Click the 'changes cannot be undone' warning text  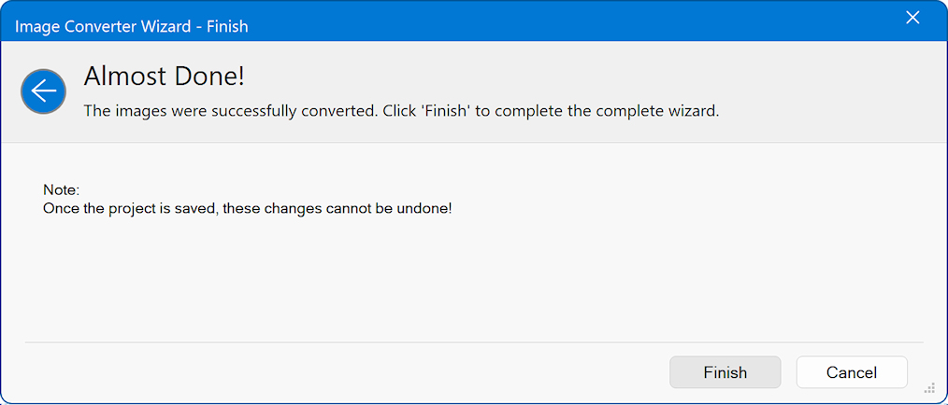point(247,208)
